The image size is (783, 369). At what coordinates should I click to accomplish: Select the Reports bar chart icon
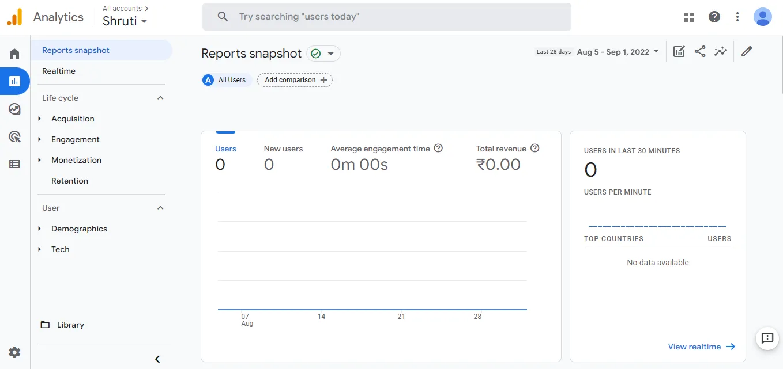14,81
